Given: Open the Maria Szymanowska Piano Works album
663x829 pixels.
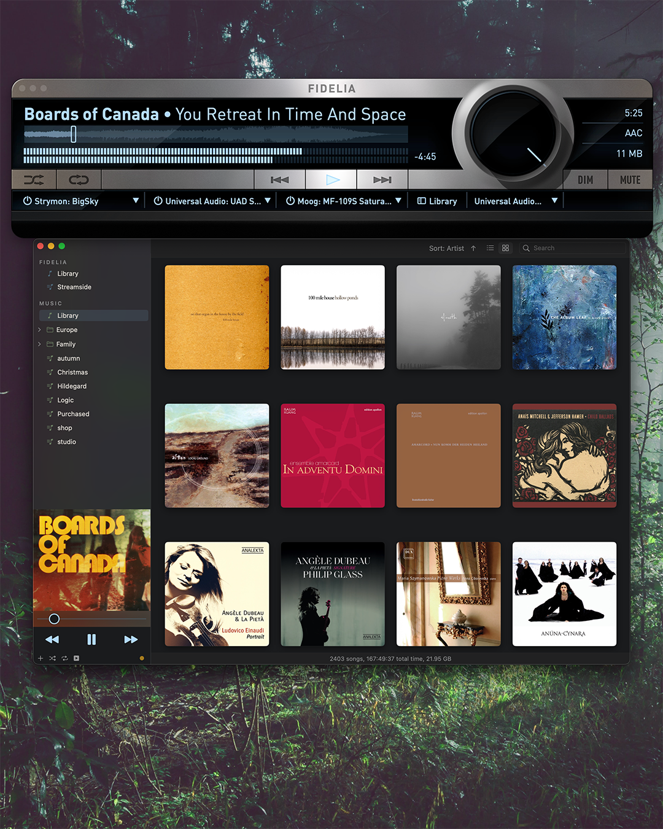Looking at the screenshot, I should (x=449, y=594).
